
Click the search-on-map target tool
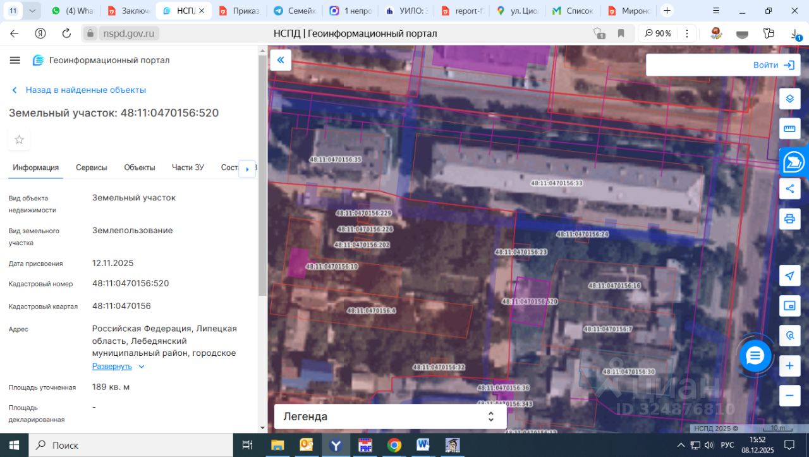pyautogui.click(x=789, y=335)
